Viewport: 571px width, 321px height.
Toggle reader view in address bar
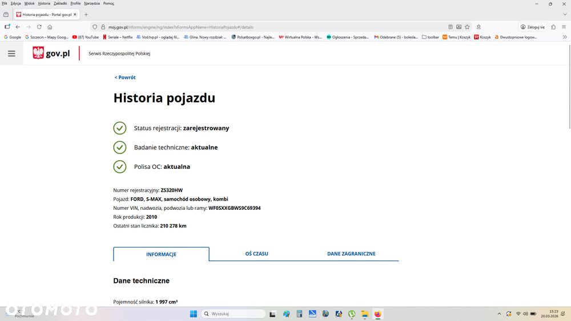451,27
